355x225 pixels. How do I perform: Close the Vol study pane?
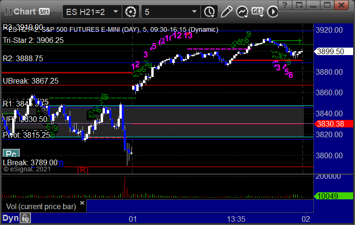(x=82, y=203)
